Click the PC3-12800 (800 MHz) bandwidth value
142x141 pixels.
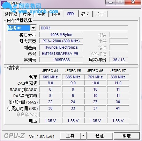click(61, 41)
